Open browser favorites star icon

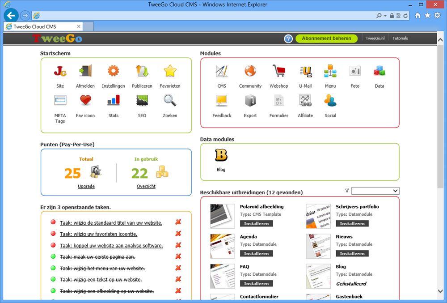428,15
